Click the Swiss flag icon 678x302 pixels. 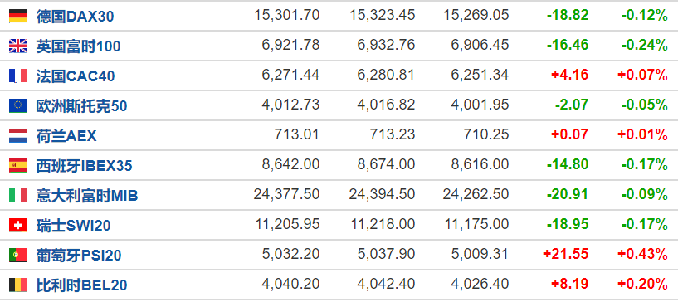[x=17, y=225]
